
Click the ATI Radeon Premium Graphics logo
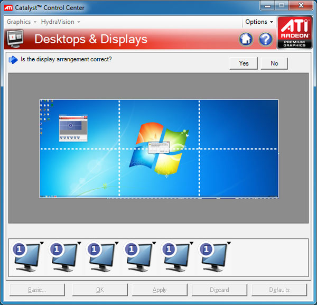[295, 32]
